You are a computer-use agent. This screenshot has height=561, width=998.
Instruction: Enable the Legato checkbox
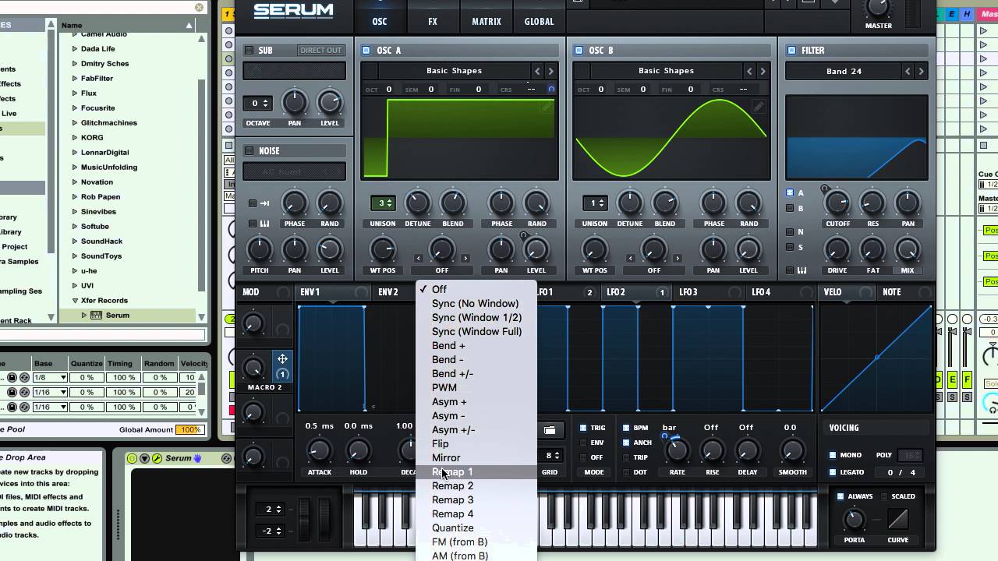[833, 472]
